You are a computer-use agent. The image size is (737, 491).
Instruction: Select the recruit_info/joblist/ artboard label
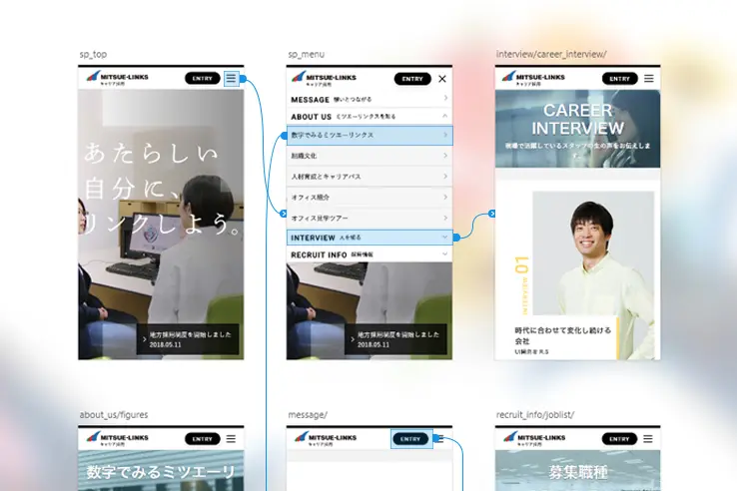(x=535, y=415)
